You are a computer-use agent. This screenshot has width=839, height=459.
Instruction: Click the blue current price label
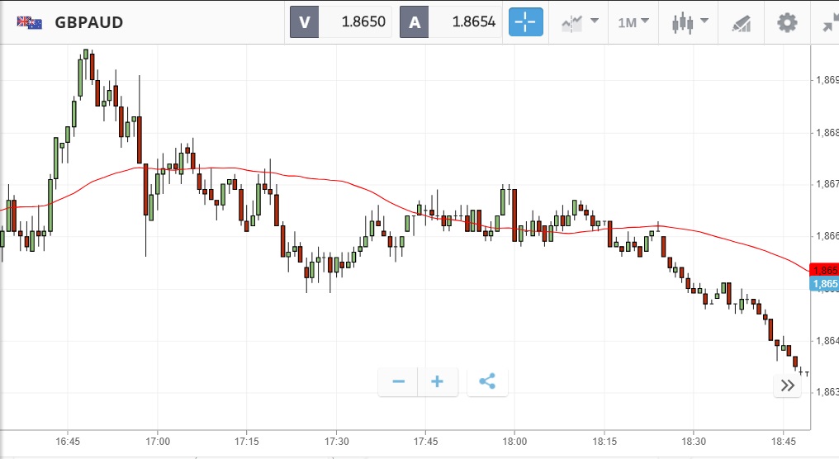tap(825, 284)
